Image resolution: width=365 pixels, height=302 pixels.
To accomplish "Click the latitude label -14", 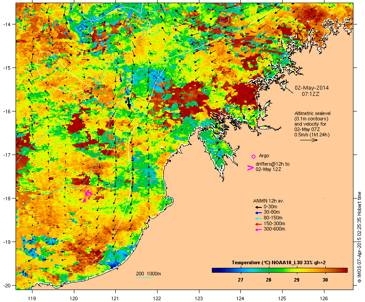I will tap(6, 24).
